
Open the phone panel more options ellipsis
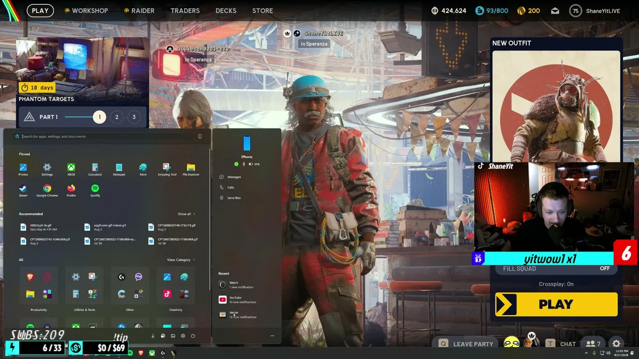tap(272, 336)
